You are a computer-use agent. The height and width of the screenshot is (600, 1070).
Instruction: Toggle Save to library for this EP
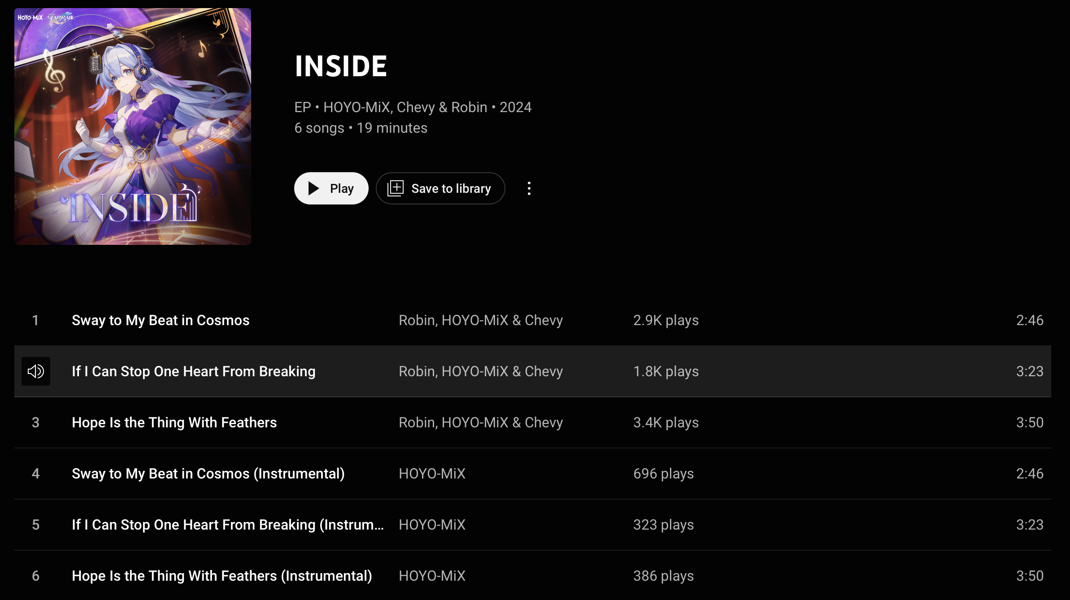click(x=440, y=188)
